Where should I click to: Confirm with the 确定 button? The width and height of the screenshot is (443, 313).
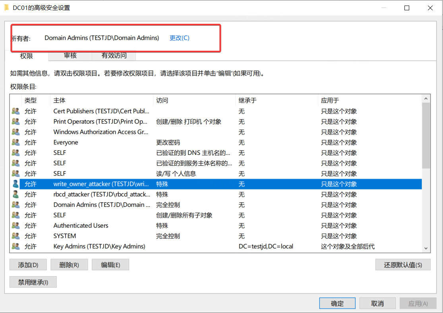point(337,303)
